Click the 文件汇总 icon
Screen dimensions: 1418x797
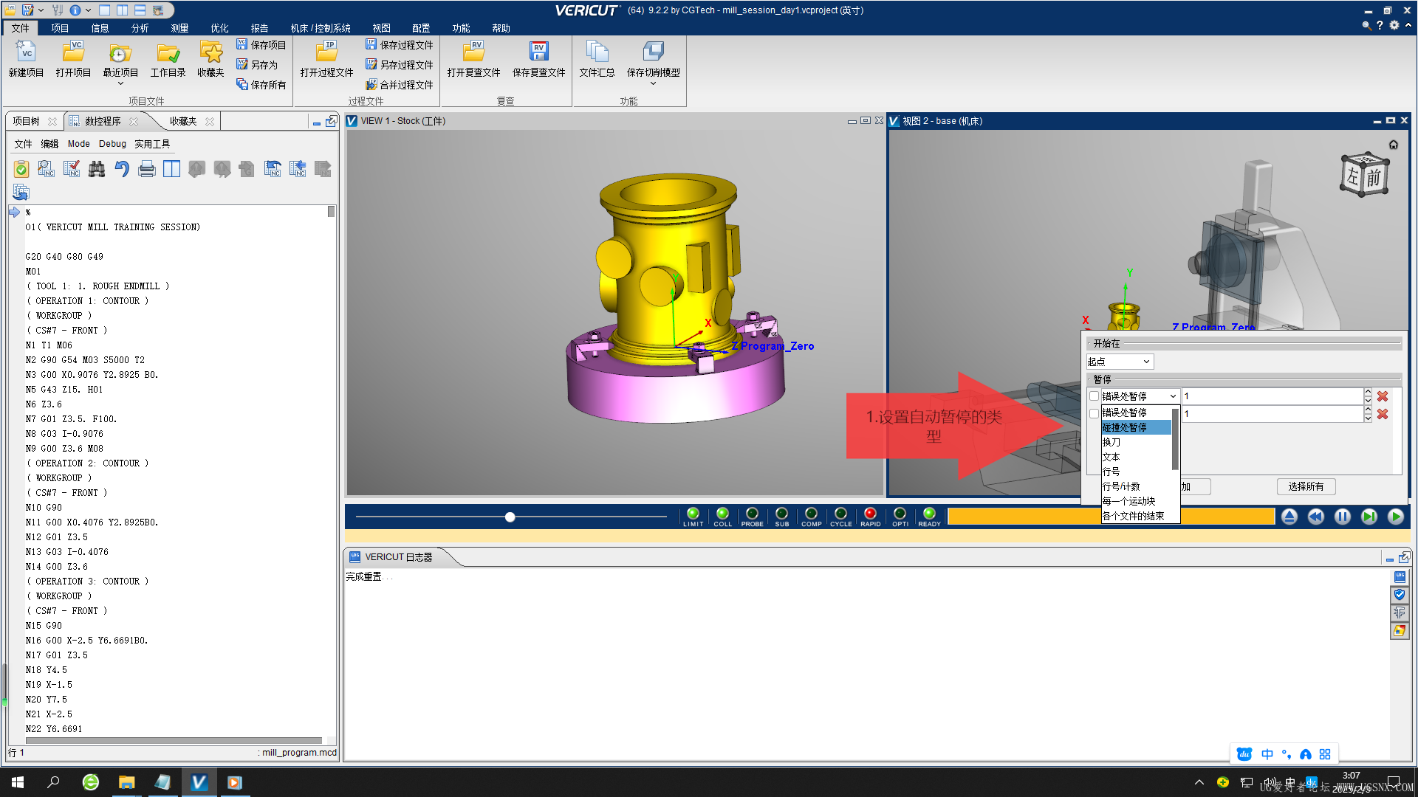pyautogui.click(x=597, y=59)
